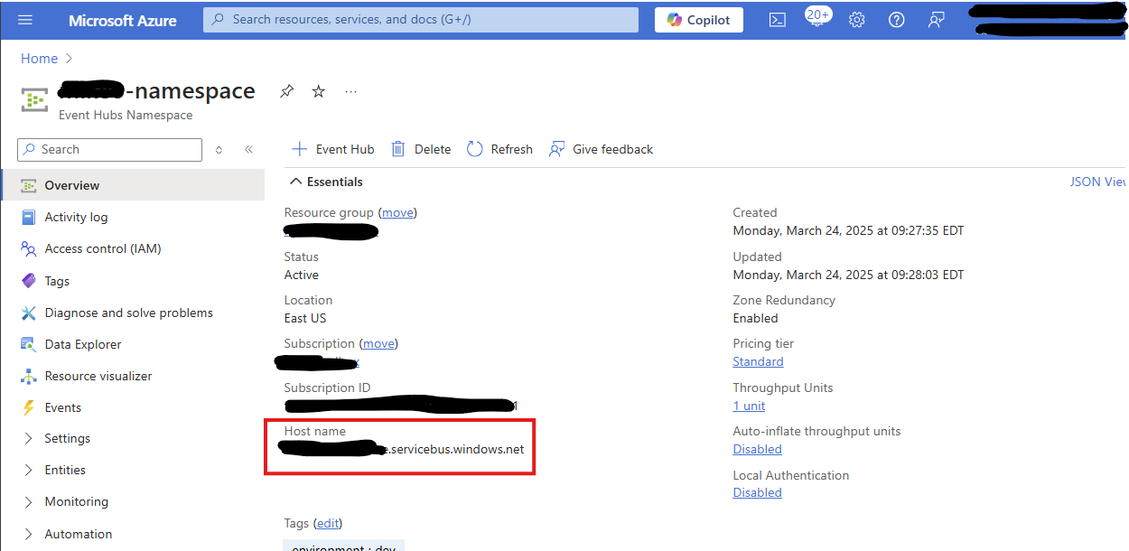Open portal settings gear
1129x551 pixels.
(856, 20)
